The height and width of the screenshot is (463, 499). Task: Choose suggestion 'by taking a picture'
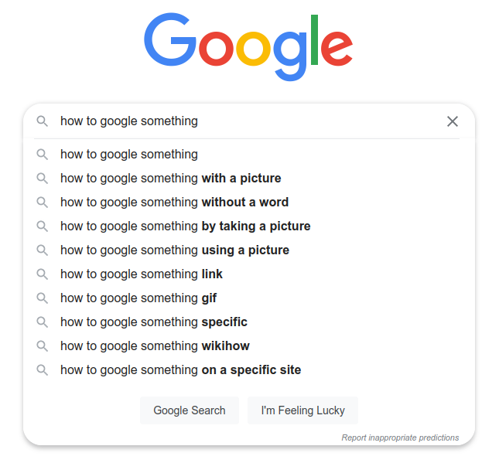coord(249,226)
